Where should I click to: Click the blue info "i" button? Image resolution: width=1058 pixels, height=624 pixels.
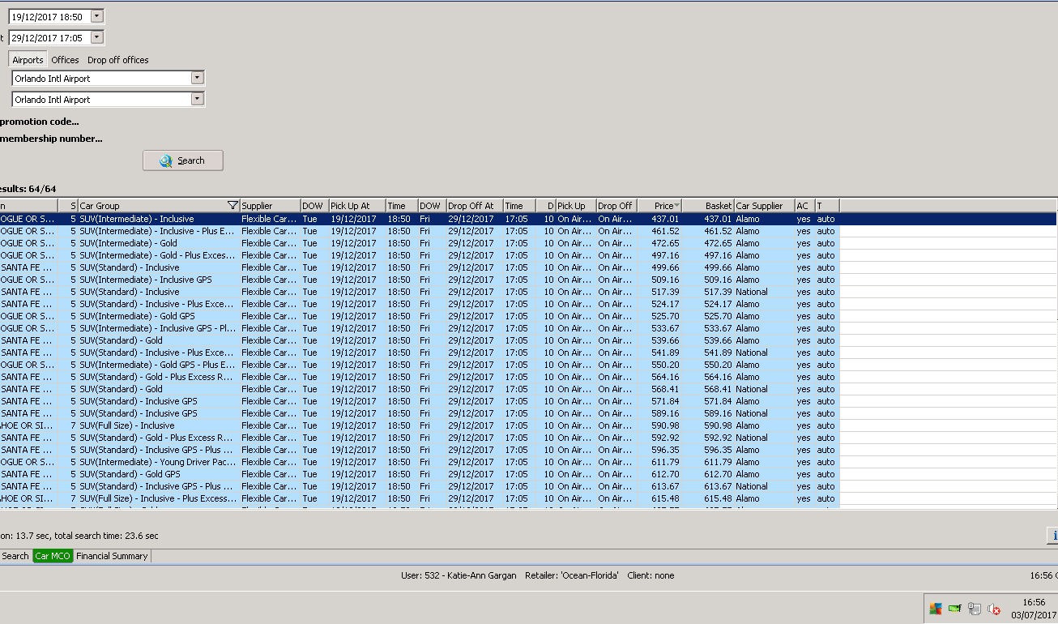point(1053,535)
